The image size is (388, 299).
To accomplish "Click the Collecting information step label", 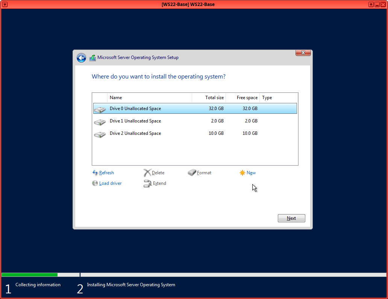I will [38, 285].
